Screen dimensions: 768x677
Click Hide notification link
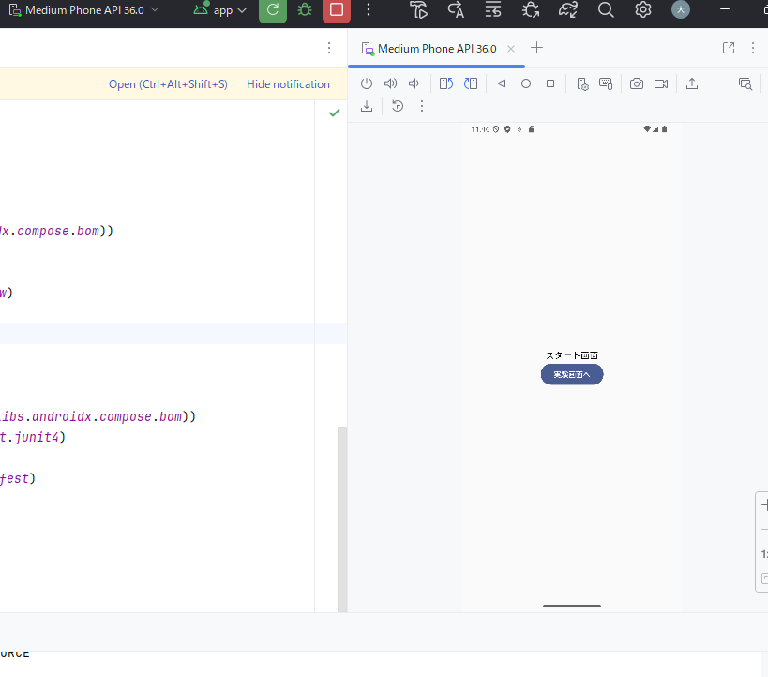(x=288, y=84)
